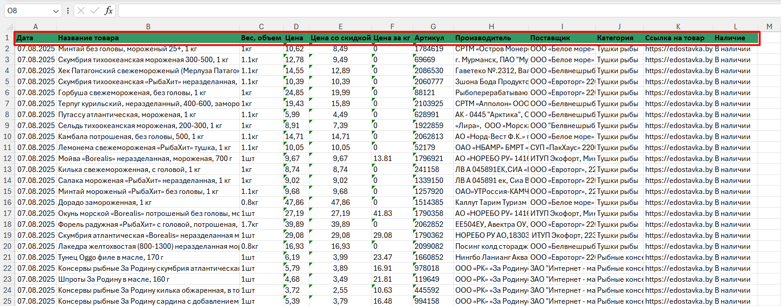Select column A header

pyautogui.click(x=36, y=27)
